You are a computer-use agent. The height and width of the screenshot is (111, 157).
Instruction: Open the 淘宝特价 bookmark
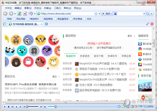tap(33, 19)
